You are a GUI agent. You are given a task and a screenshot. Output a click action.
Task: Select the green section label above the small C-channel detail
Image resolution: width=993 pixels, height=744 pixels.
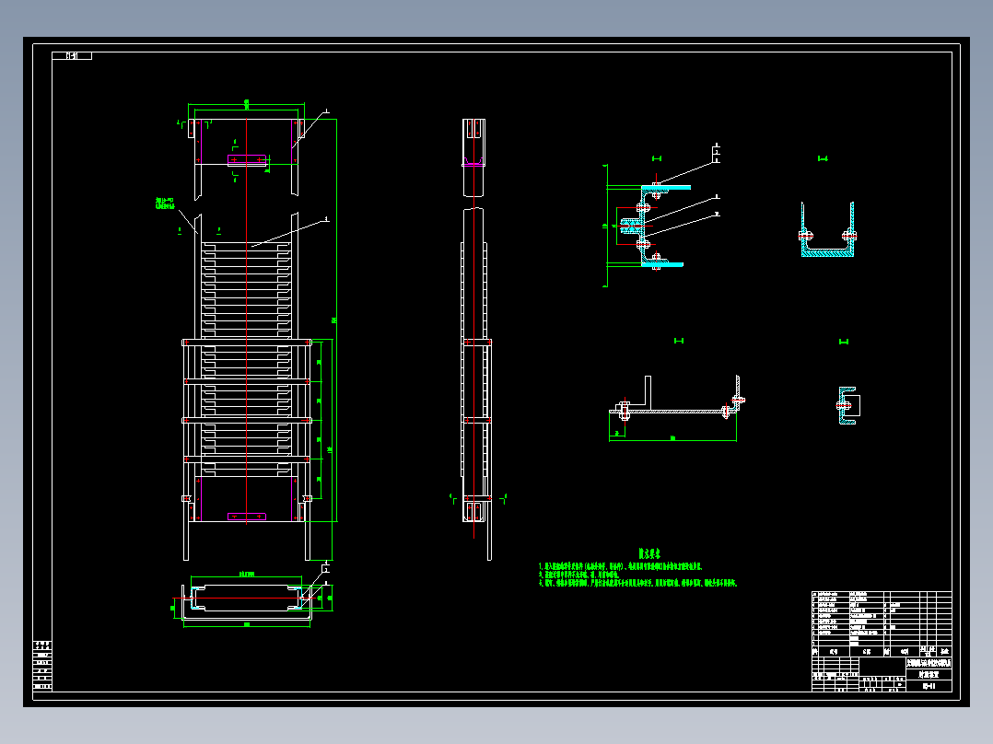844,342
